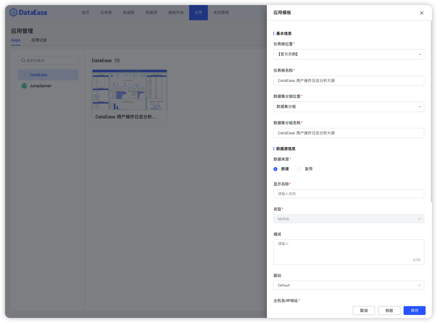Open the DataEase 用户操作日志分析 thumbnail

[x=130, y=90]
